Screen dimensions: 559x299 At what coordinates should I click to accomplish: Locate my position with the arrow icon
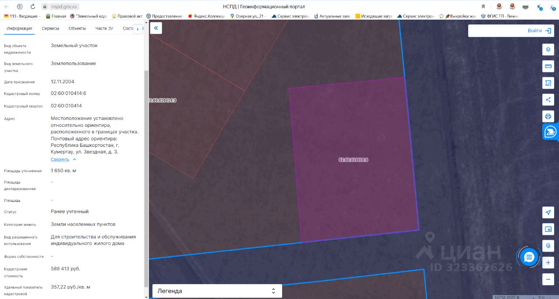click(x=548, y=212)
